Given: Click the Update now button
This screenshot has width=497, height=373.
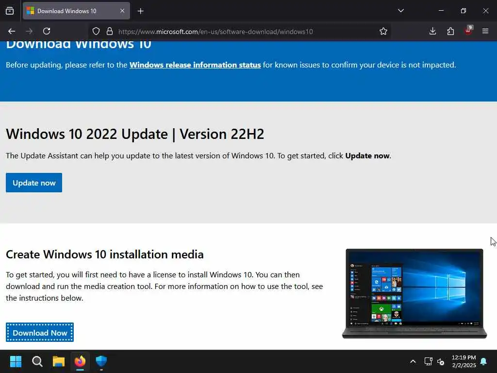Looking at the screenshot, I should [x=34, y=183].
